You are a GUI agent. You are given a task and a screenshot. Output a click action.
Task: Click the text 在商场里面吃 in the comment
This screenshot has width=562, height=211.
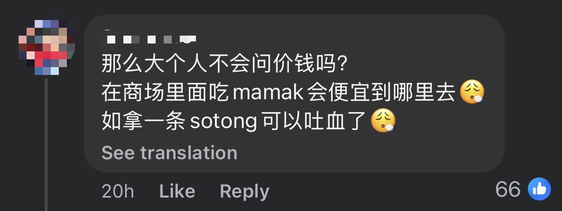[x=165, y=93]
